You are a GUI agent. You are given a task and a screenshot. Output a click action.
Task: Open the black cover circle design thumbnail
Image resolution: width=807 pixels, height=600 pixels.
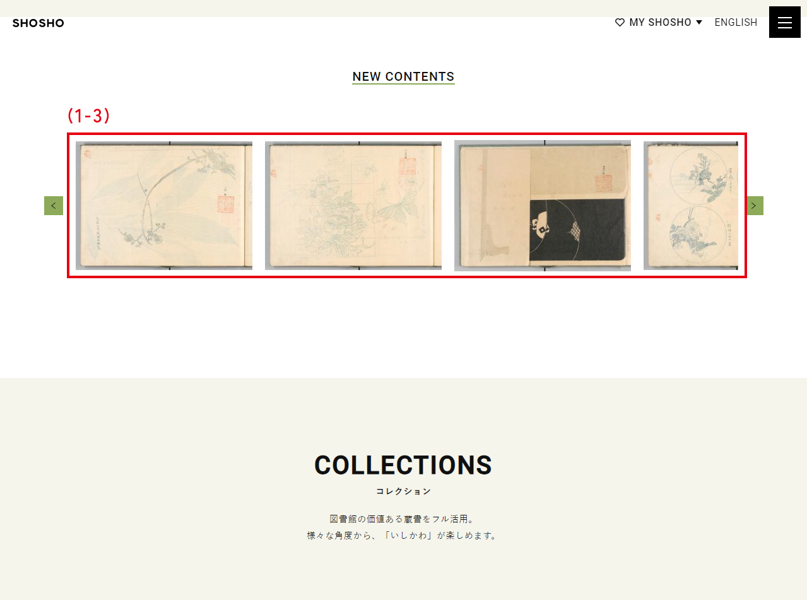coord(543,206)
